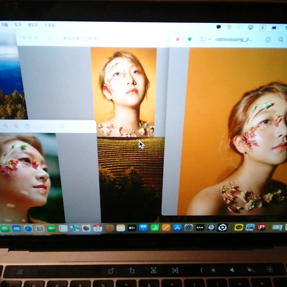287x287 pixels.
Task: Expand the toolbar overflow chevron in lower-left window
Action: [x=80, y=126]
